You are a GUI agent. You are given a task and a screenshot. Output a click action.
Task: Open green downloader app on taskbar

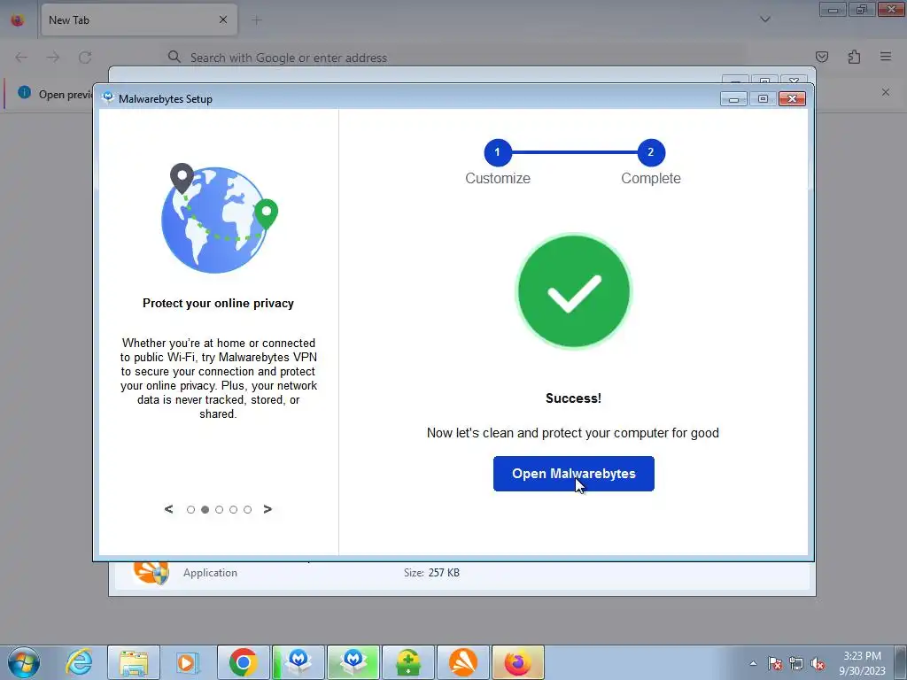point(408,662)
